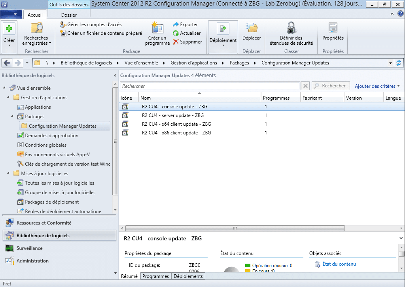Switch to the Déploiements tab
Image resolution: width=405 pixels, height=287 pixels.
point(188,276)
